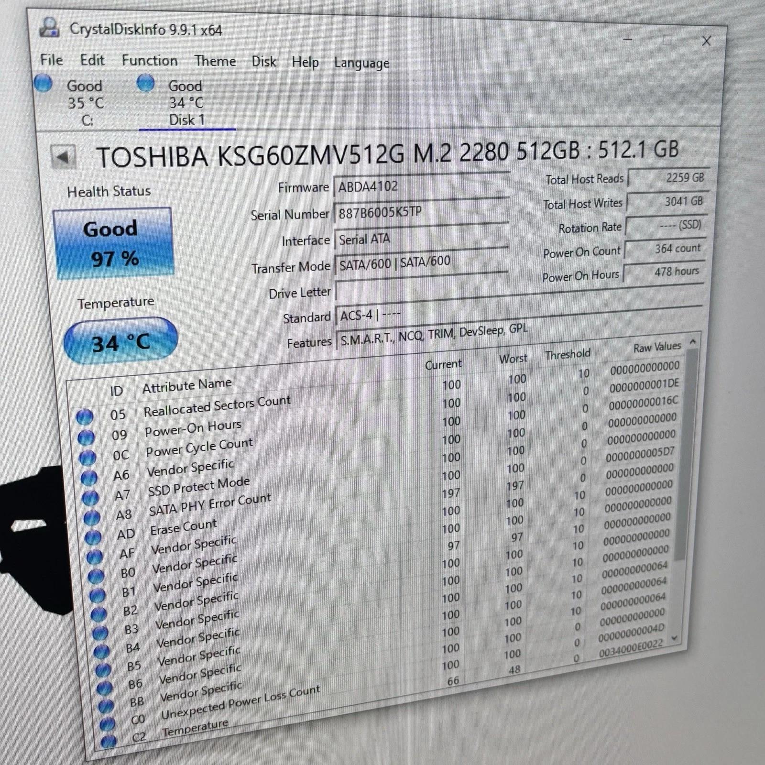765x765 pixels.
Task: Click the blue status orb of C: drive
Action: pos(43,83)
